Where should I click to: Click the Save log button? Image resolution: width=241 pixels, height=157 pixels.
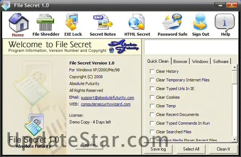158,149
